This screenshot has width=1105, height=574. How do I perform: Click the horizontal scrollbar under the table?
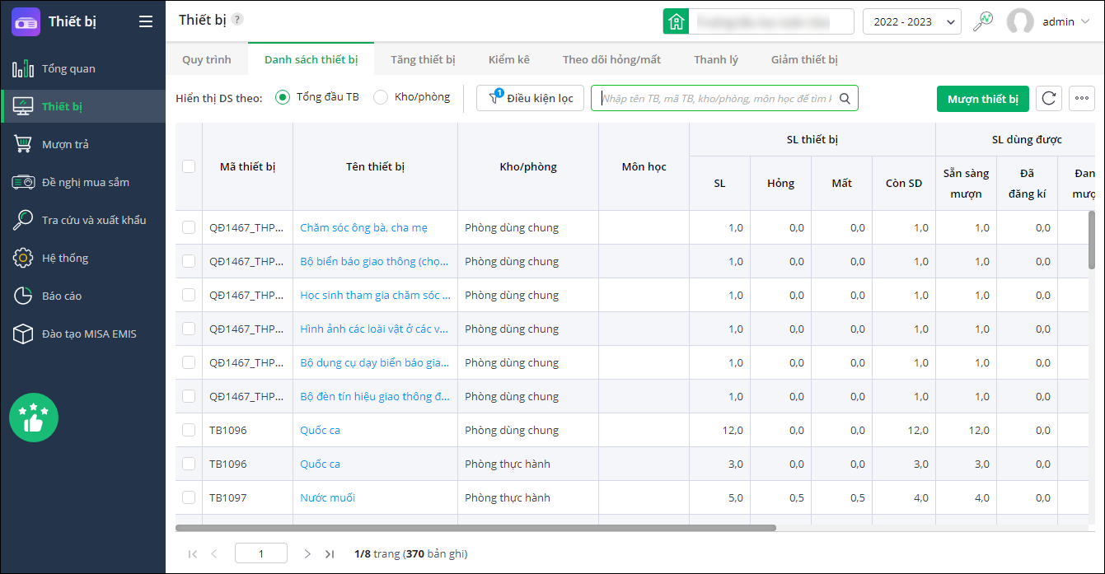click(x=475, y=528)
